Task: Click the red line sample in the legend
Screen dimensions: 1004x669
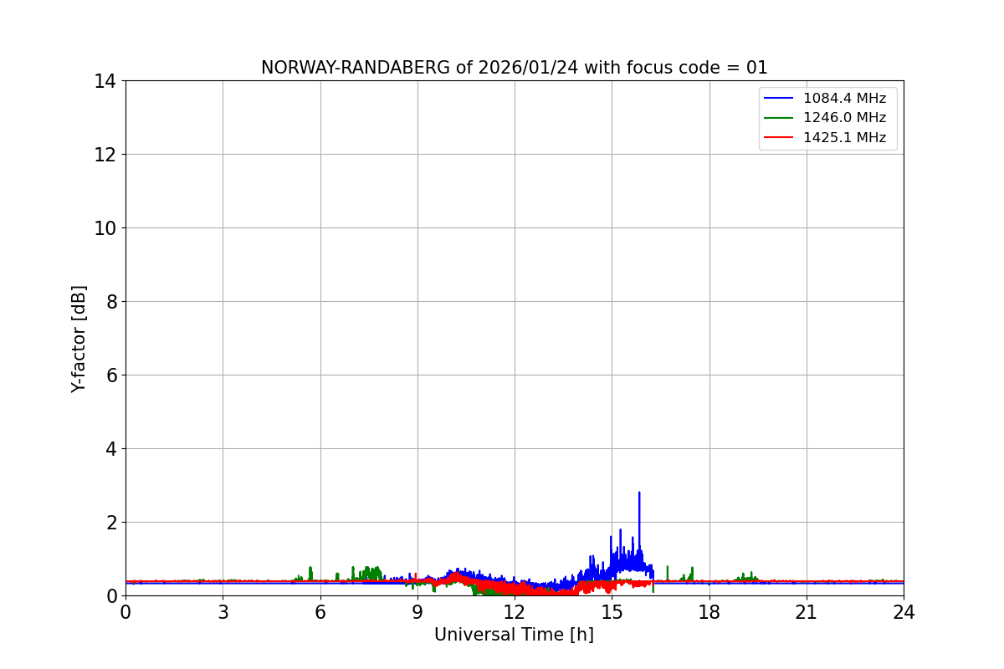Action: (x=780, y=138)
